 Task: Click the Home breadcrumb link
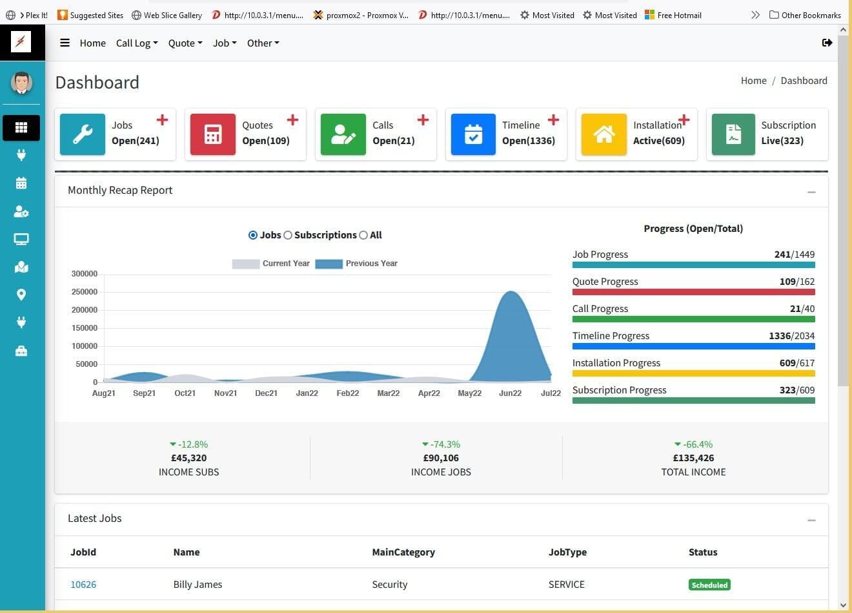(x=753, y=81)
